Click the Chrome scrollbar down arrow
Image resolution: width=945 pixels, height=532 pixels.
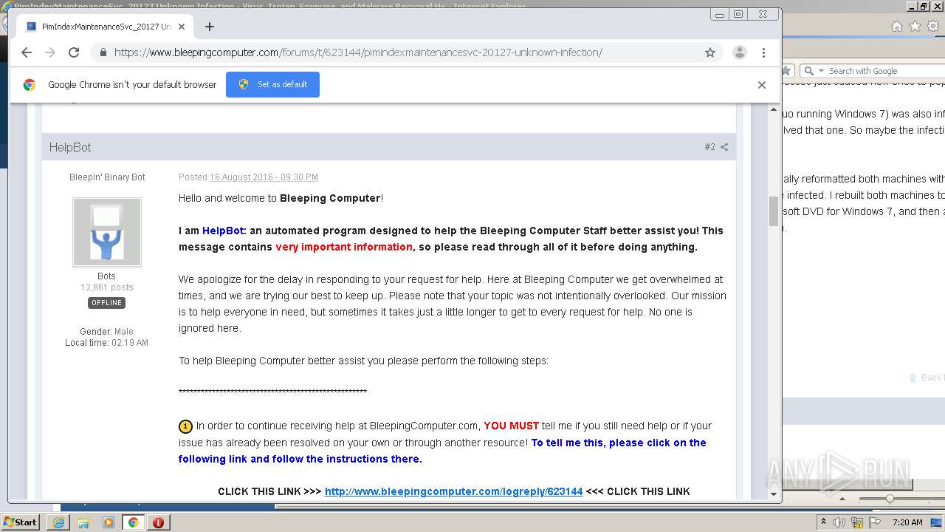click(774, 494)
